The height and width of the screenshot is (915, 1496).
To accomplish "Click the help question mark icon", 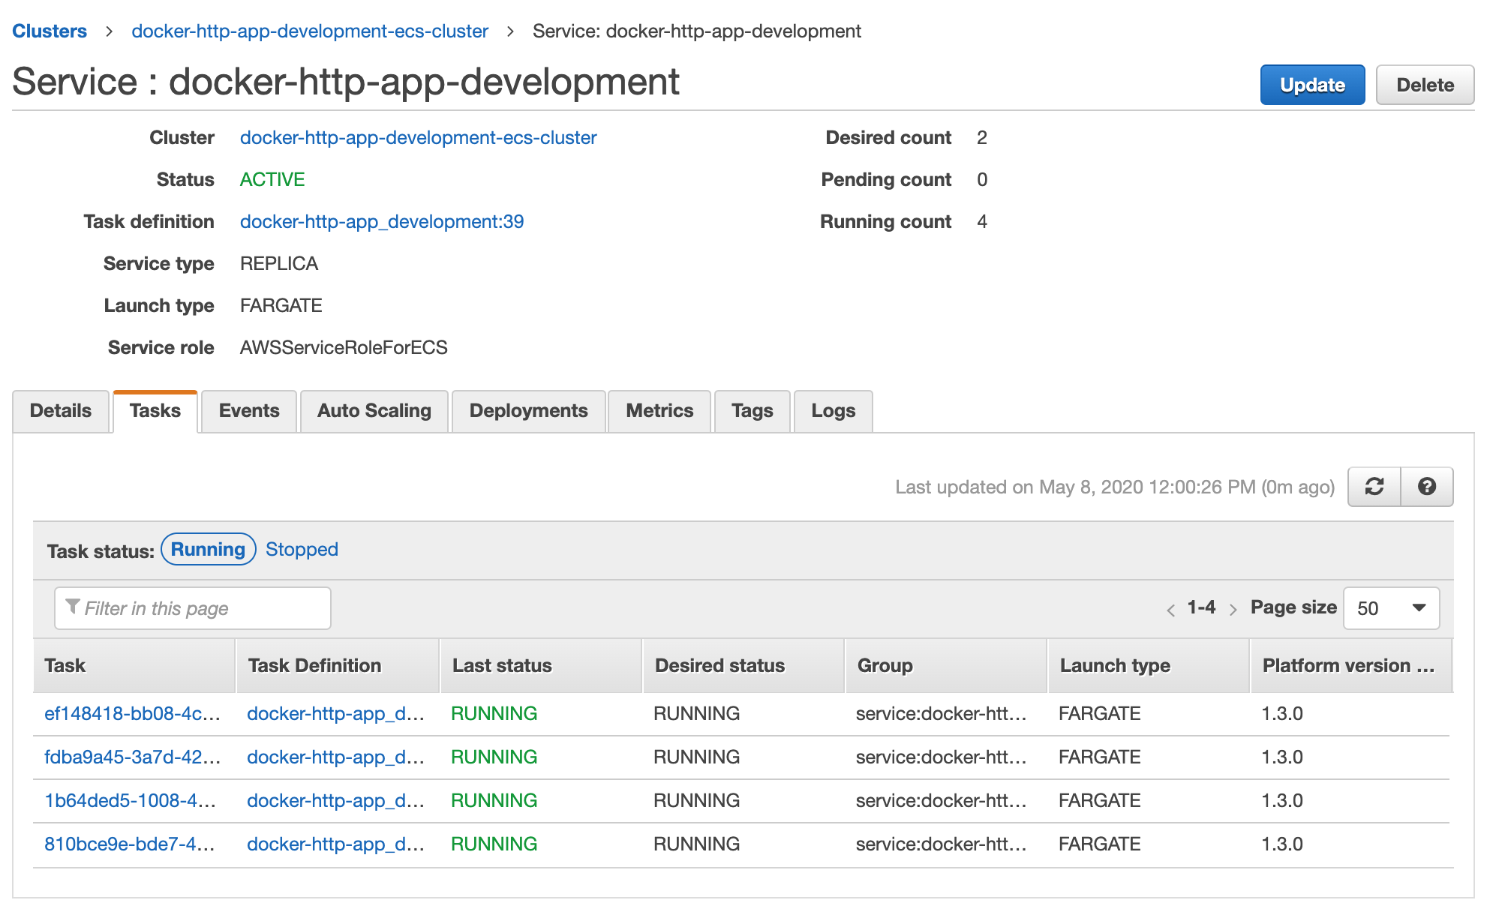I will tap(1426, 487).
